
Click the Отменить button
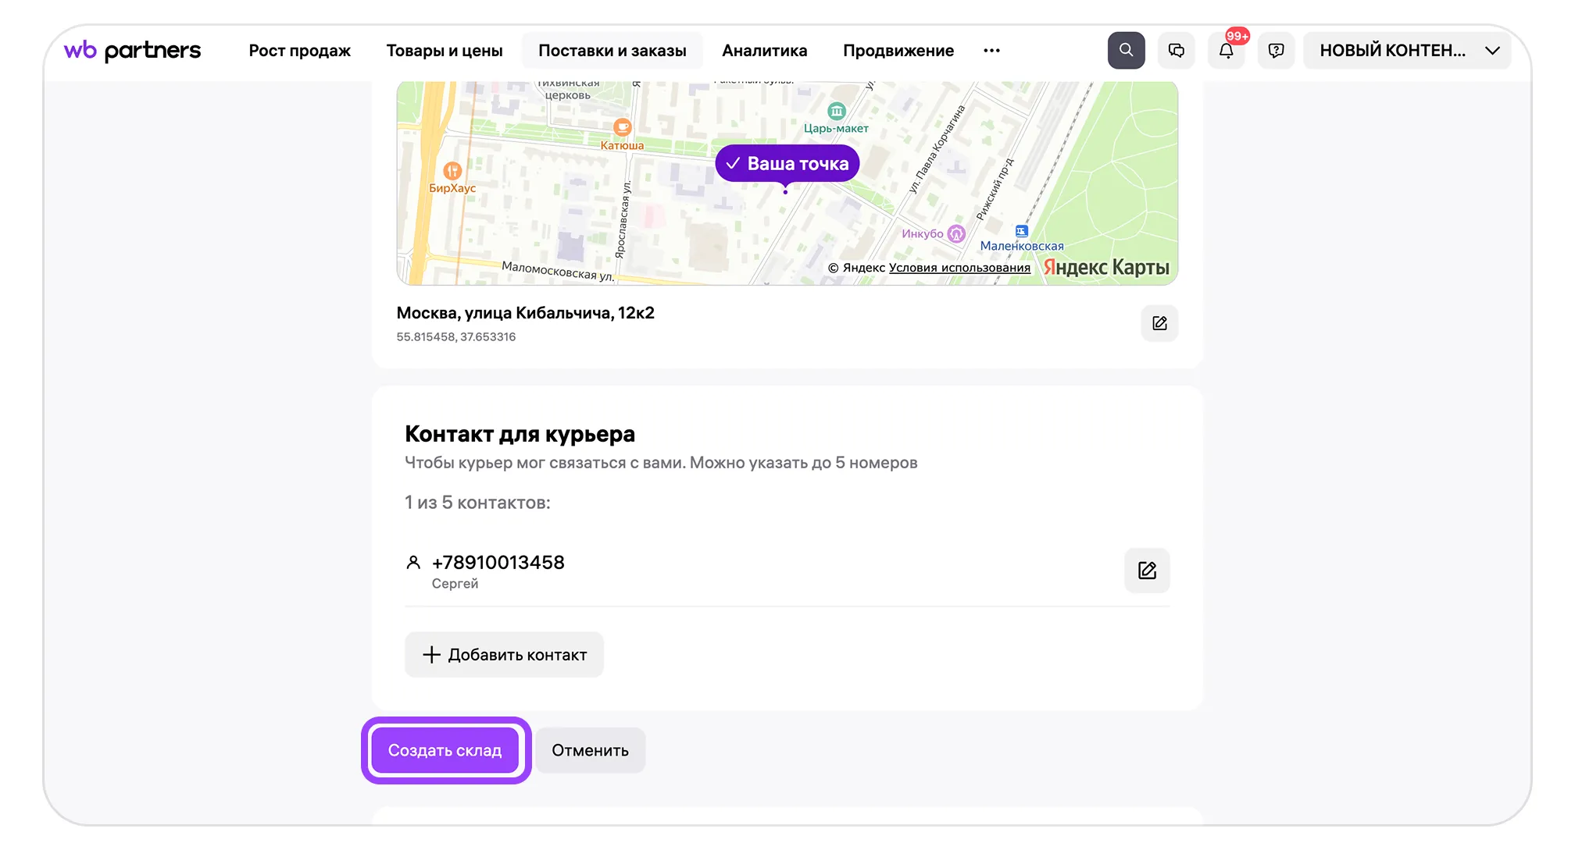point(590,751)
